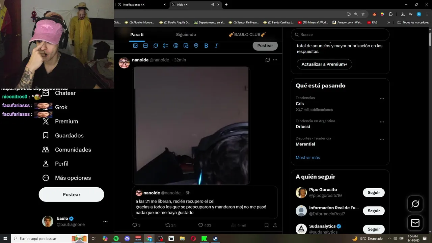Open Perfil in the sidebar
This screenshot has width=432, height=243.
56,164
